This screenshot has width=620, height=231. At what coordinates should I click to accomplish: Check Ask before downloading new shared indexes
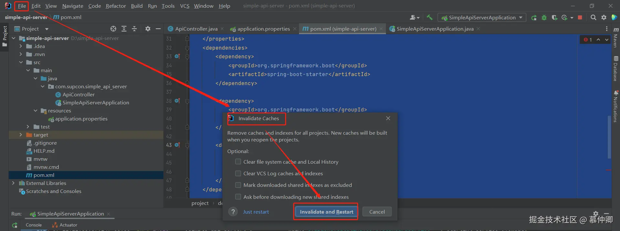point(238,197)
